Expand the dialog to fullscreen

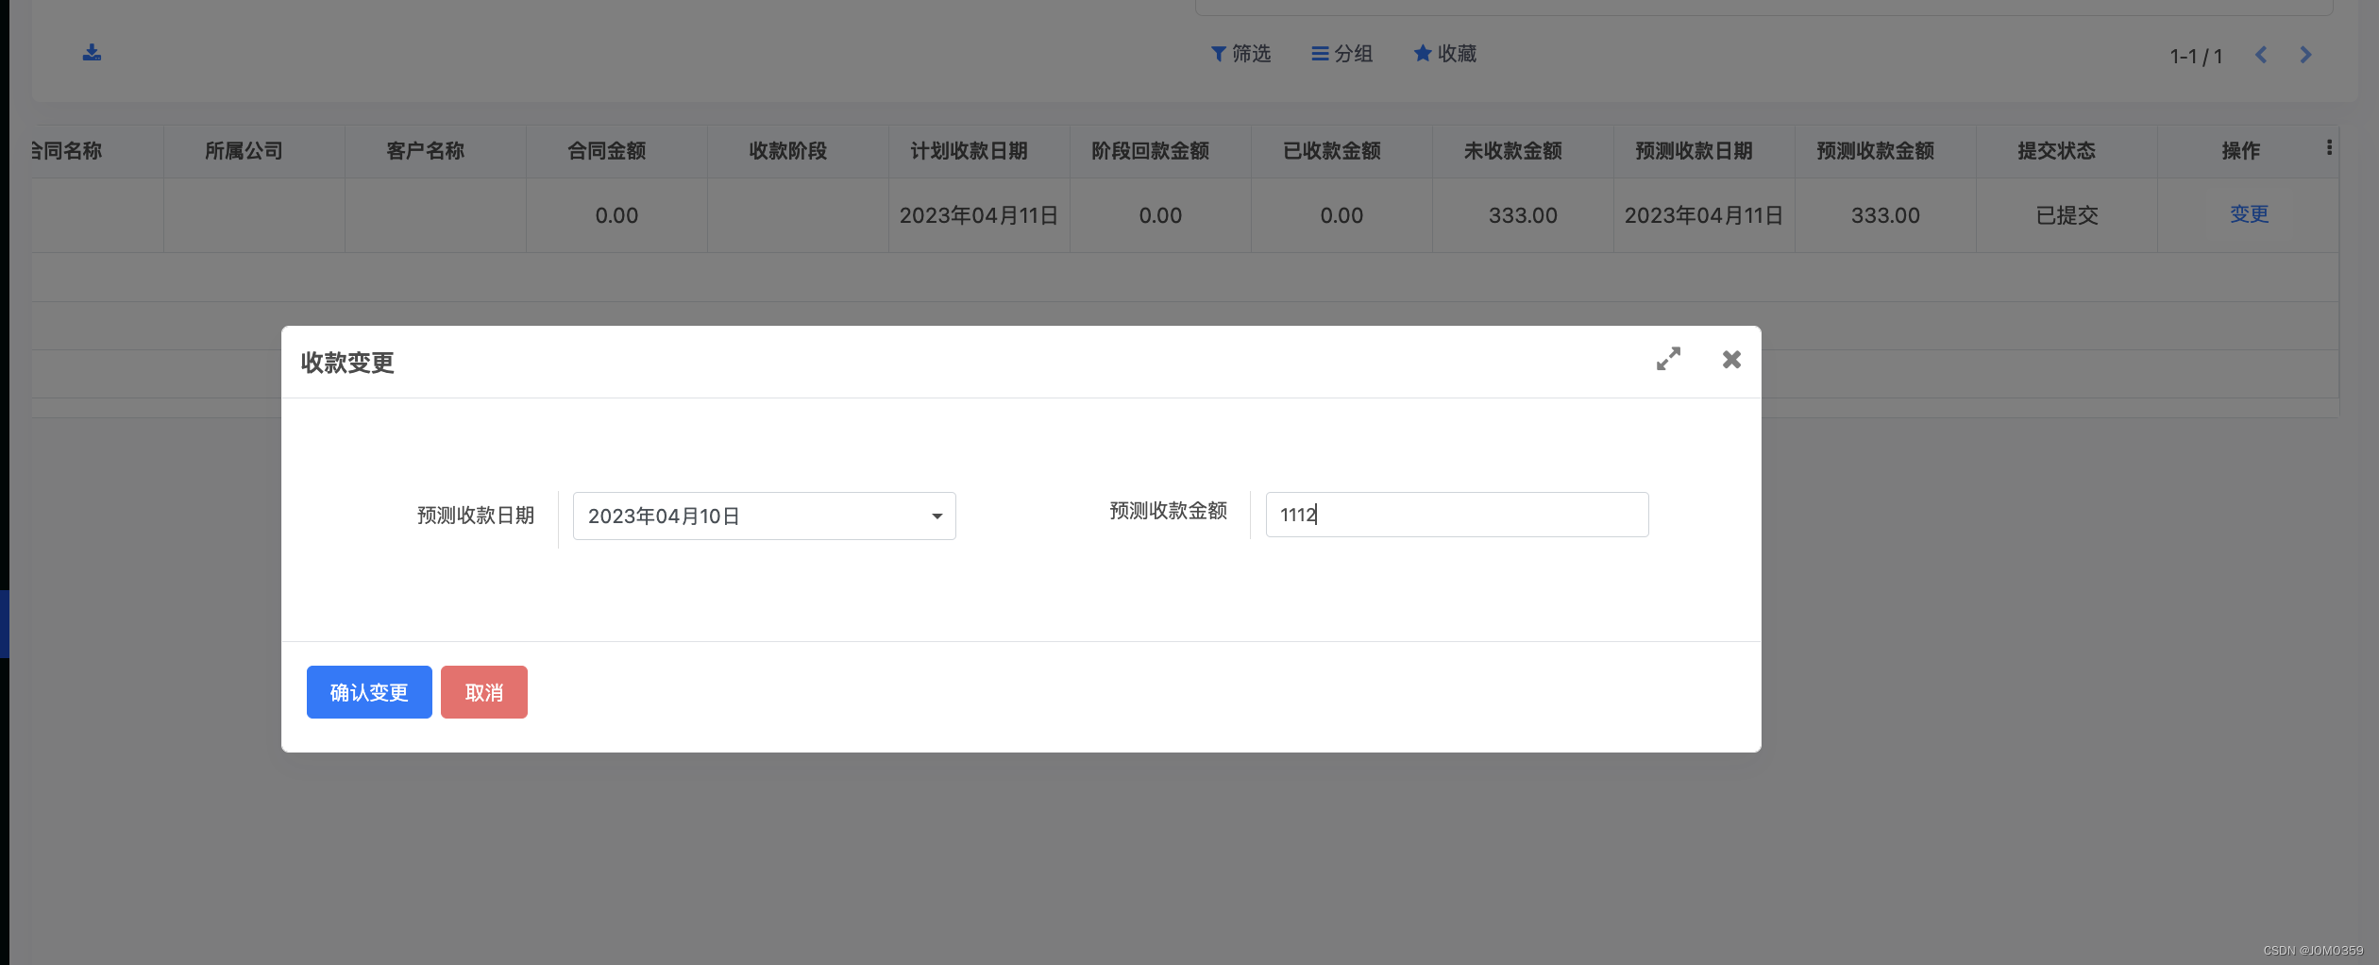1669,359
